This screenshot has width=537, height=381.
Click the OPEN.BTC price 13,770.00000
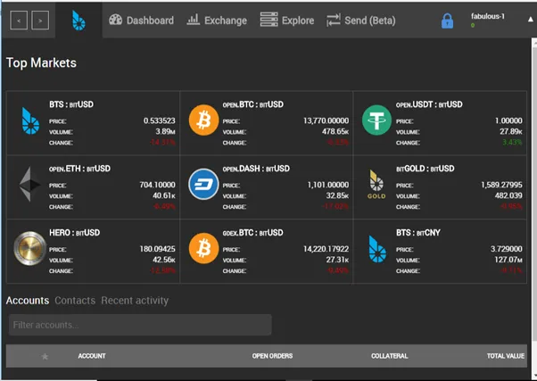click(x=326, y=120)
